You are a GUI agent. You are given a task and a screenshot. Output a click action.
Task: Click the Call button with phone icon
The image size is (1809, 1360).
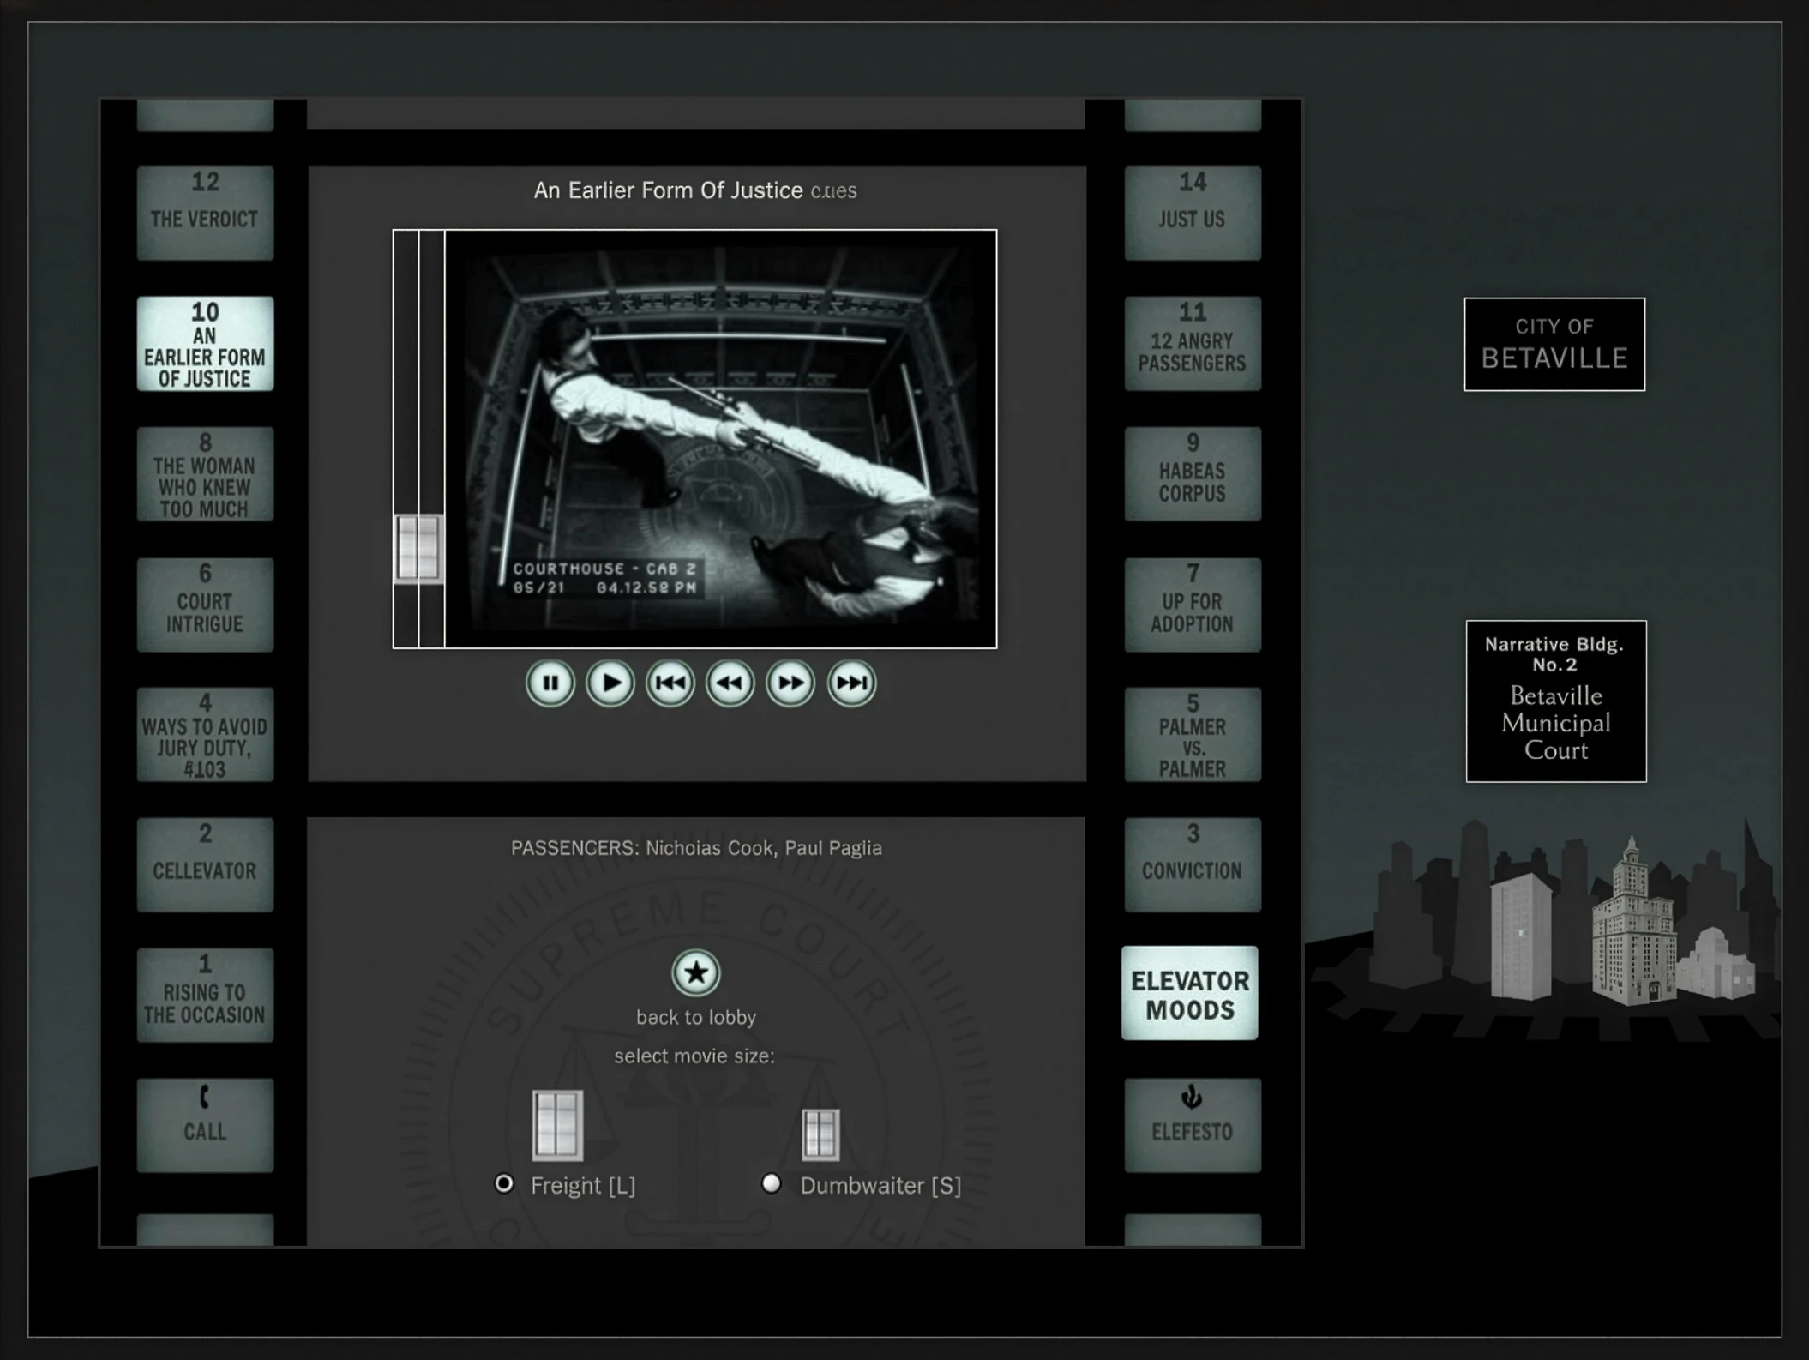(x=205, y=1125)
